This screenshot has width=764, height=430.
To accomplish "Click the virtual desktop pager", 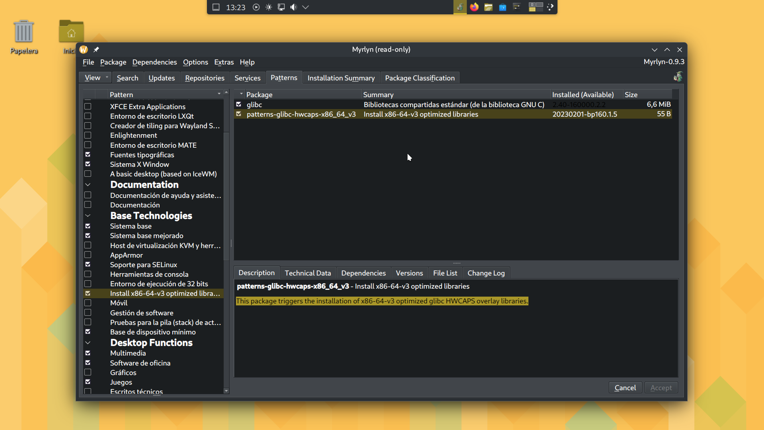I will pos(536,7).
